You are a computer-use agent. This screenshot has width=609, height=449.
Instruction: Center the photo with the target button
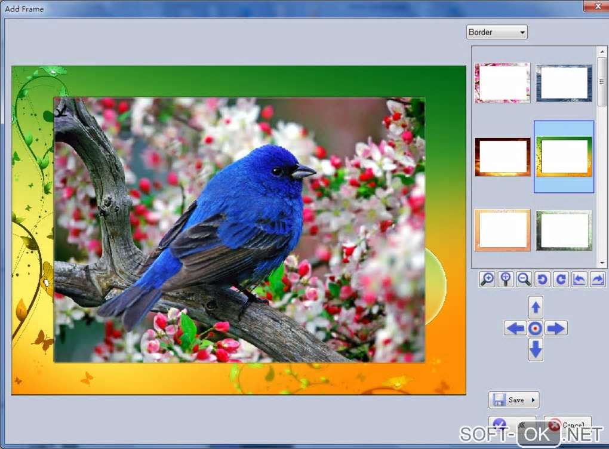(536, 328)
